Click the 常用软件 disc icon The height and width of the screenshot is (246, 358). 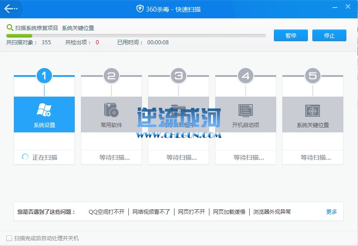111,110
